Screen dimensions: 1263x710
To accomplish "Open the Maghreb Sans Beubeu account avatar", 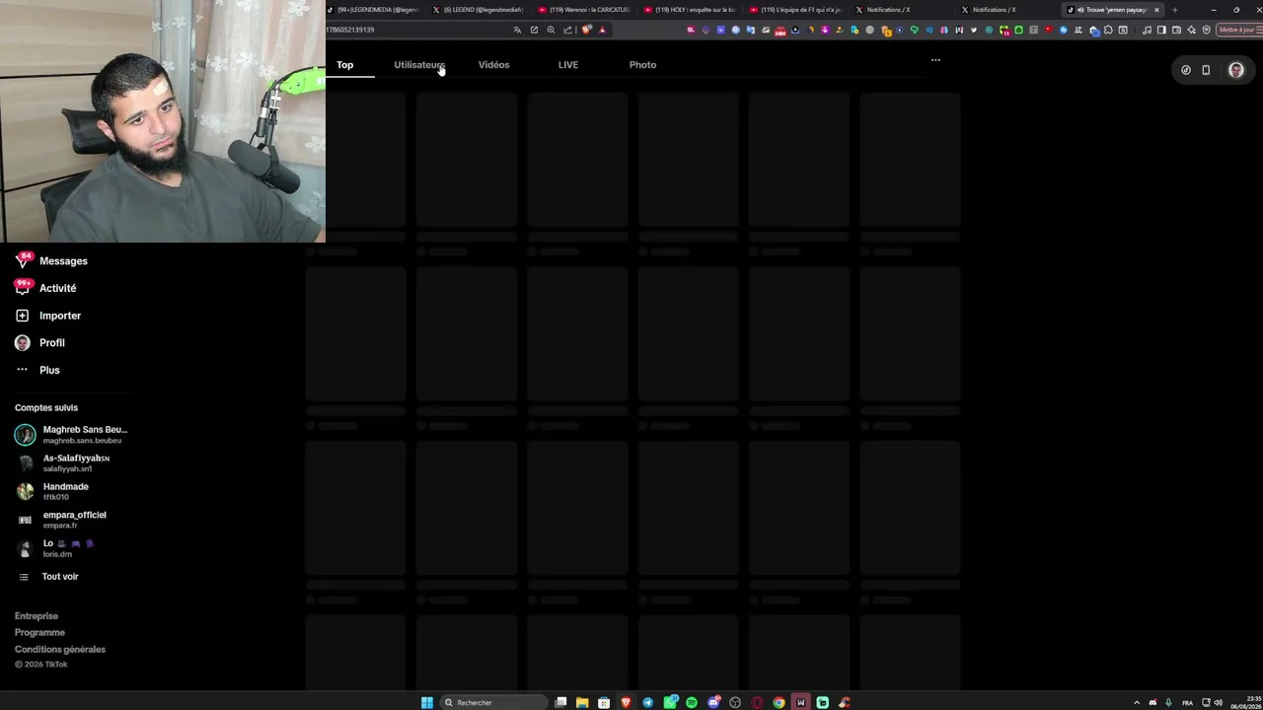I will pos(25,435).
